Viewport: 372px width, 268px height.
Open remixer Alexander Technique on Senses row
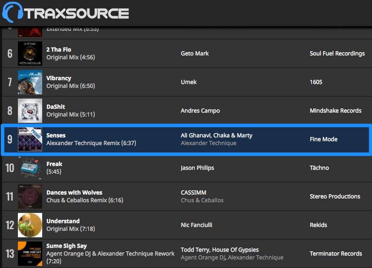(208, 143)
